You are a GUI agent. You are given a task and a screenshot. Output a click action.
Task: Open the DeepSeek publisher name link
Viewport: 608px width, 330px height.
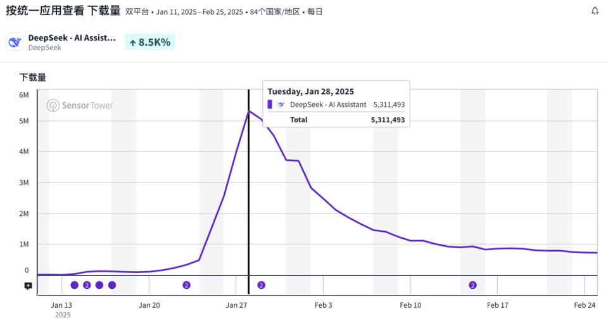tap(44, 48)
